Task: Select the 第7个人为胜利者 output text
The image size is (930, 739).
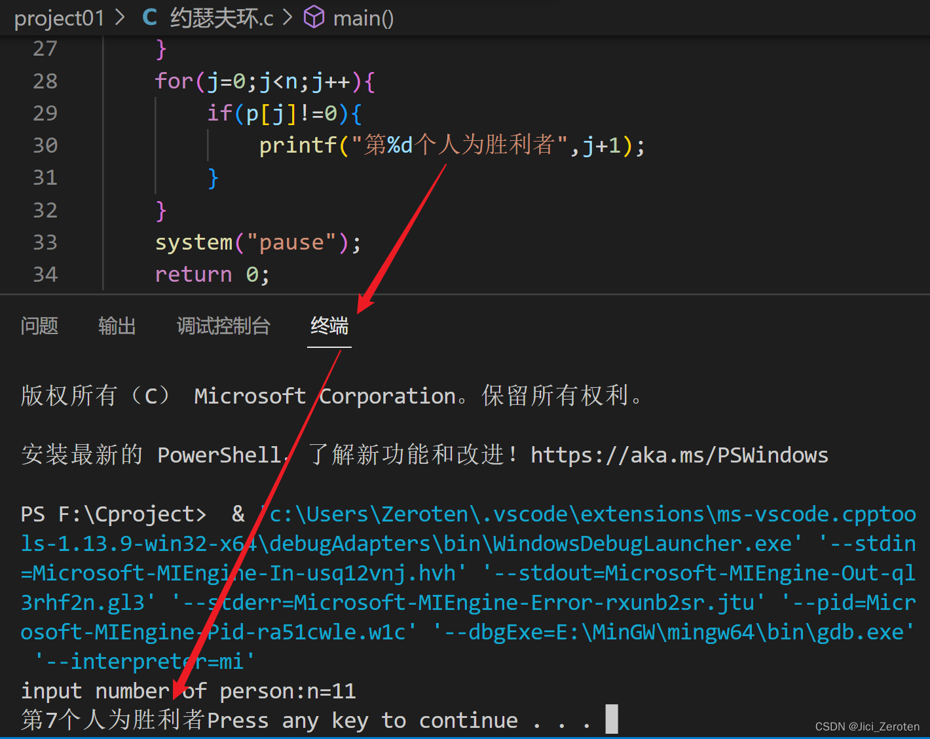Action: [x=110, y=719]
